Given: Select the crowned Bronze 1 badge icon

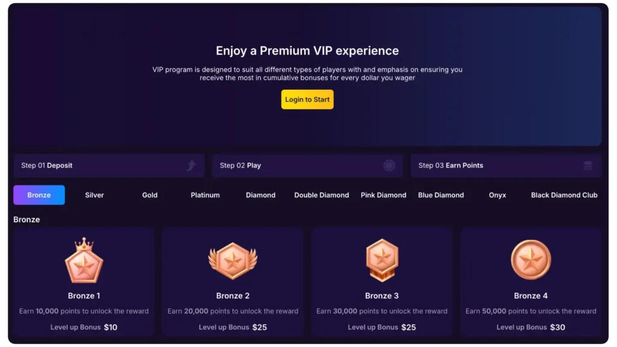Looking at the screenshot, I should (84, 260).
